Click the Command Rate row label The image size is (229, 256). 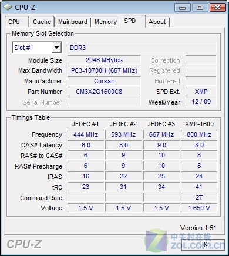tap(41, 198)
